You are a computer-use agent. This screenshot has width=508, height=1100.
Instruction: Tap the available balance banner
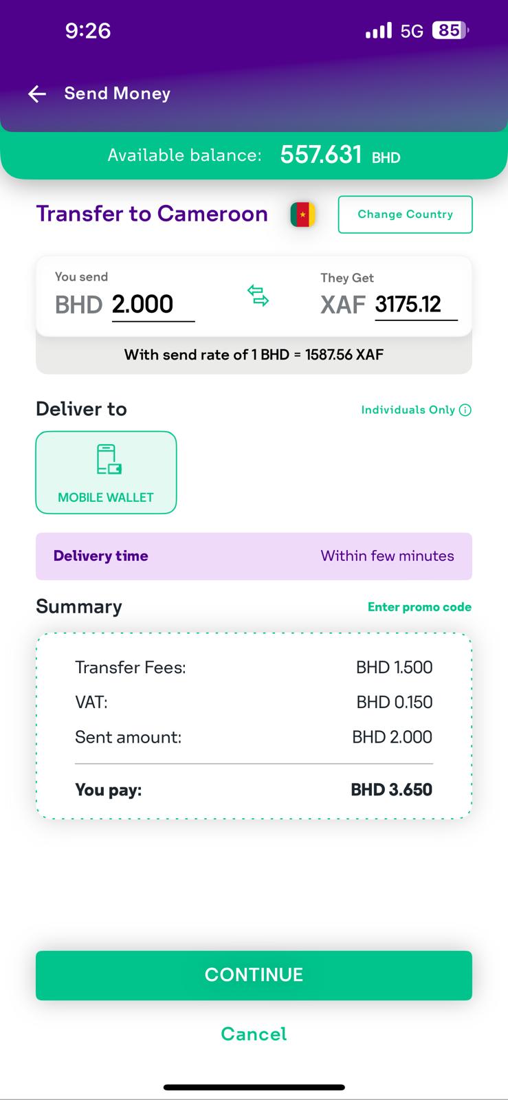(254, 155)
